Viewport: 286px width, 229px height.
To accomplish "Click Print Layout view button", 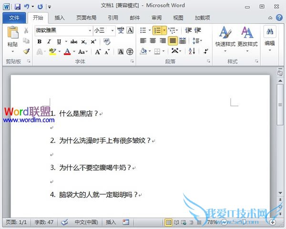I will pyautogui.click(x=168, y=222).
